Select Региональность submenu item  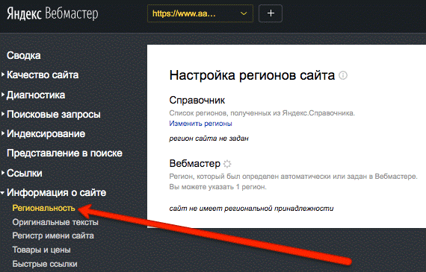[44, 208]
